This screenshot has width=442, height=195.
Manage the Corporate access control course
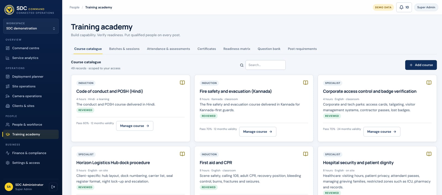tap(382, 132)
